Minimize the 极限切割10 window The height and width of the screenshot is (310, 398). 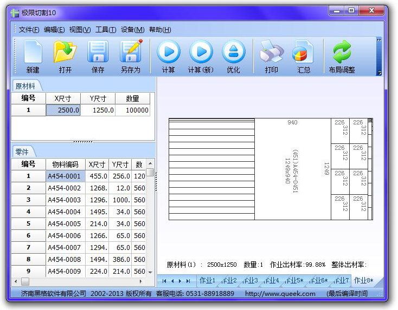click(337, 11)
